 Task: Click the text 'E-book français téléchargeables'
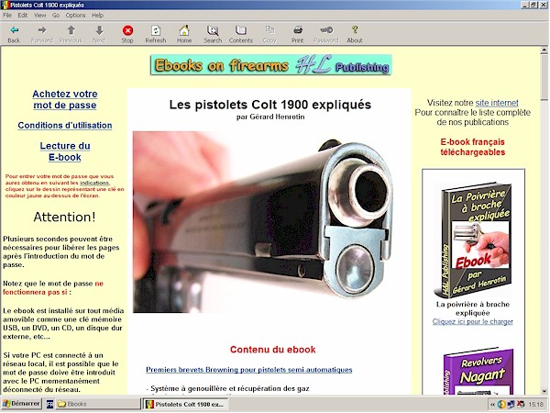point(472,147)
